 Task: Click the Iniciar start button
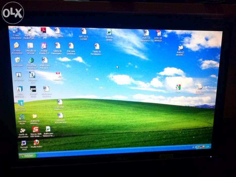(x=28, y=156)
